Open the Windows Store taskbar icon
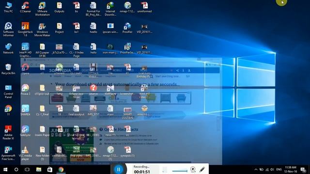The height and width of the screenshot is (174, 310). coord(49,170)
